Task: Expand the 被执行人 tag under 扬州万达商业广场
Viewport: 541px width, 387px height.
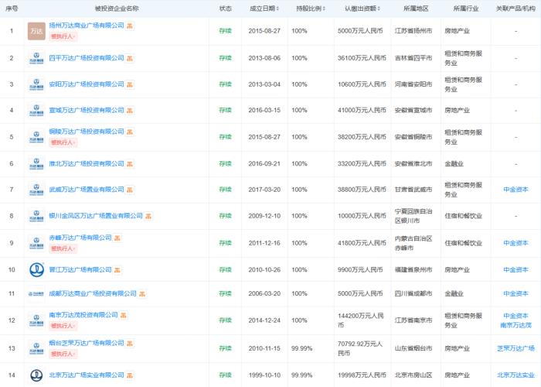Action: 63,36
